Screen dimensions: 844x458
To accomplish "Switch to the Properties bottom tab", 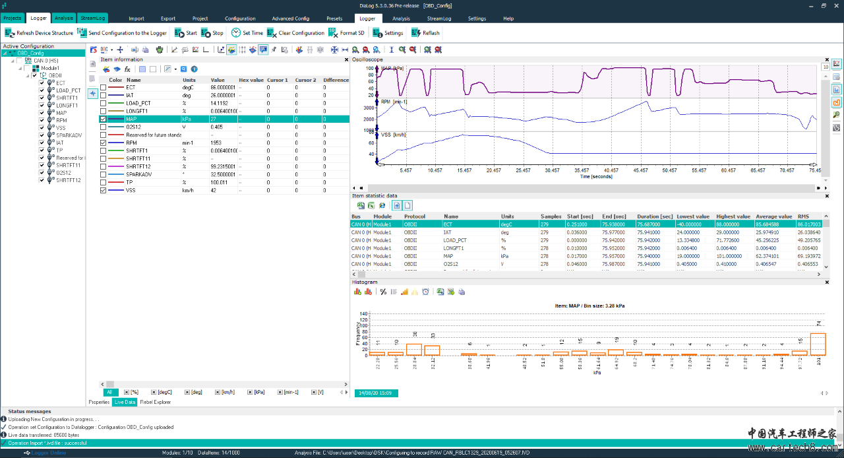I will (x=99, y=402).
